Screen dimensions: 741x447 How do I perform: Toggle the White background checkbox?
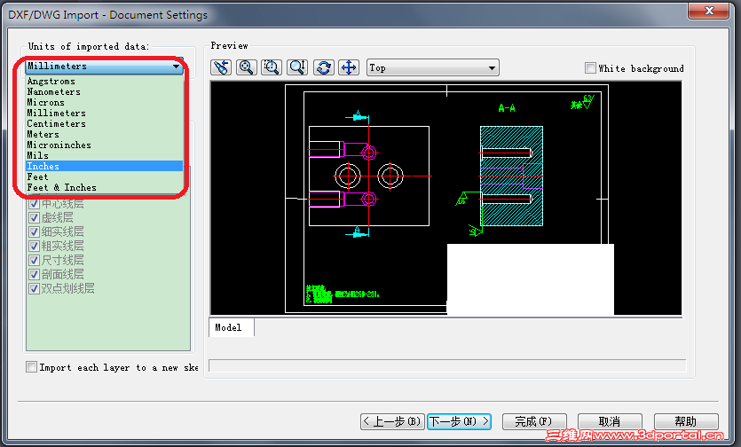point(590,68)
